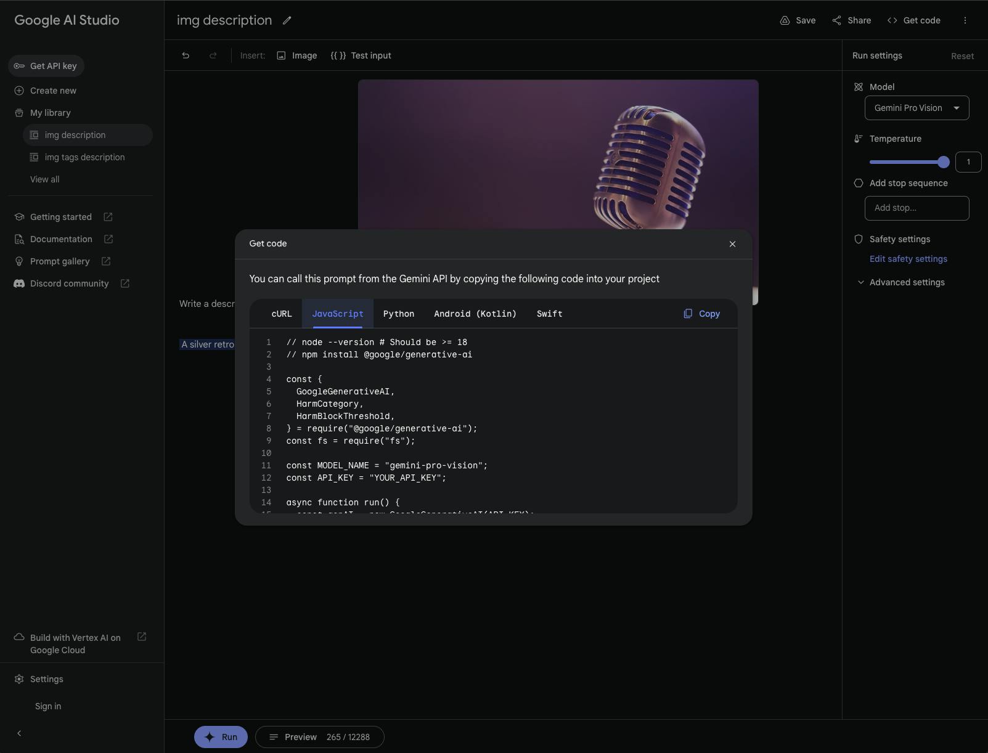988x753 pixels.
Task: Click external link icon beside Documentation
Action: [x=108, y=239]
